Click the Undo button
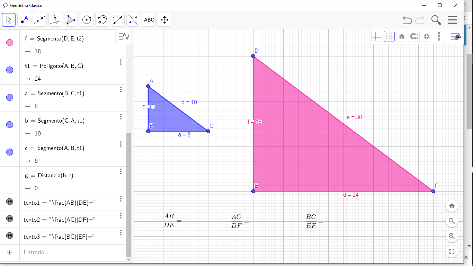The height and width of the screenshot is (266, 473). click(x=407, y=20)
